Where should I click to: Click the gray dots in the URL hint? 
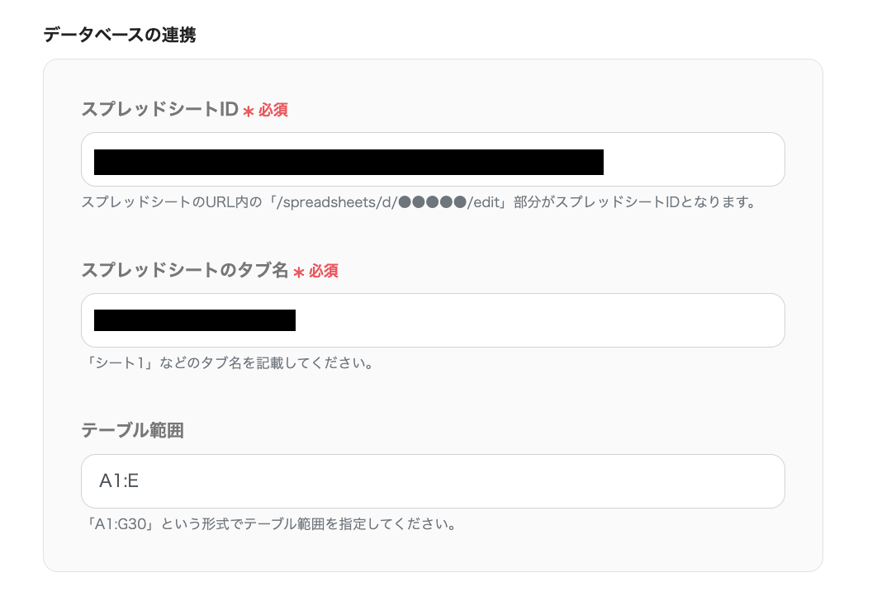click(433, 202)
